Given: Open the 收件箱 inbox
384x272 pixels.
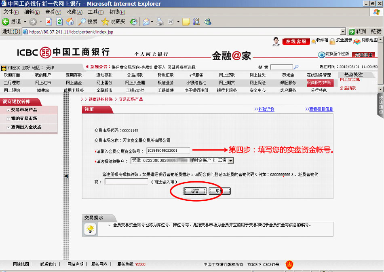Looking at the screenshot, I should 320,40.
